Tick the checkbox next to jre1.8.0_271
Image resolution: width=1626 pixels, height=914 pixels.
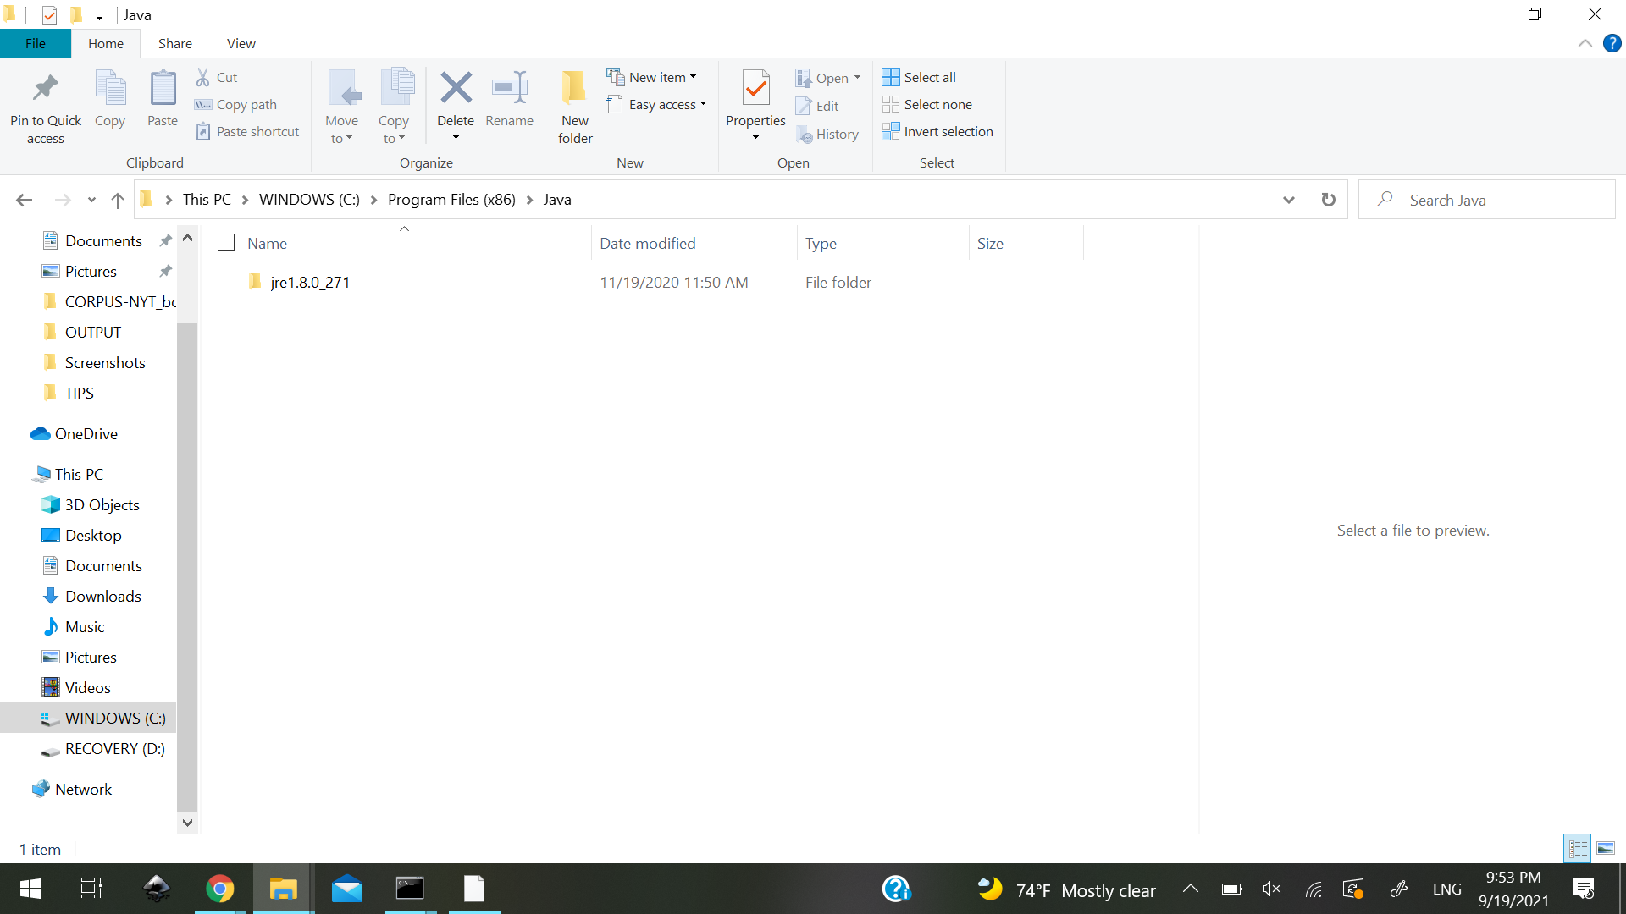tap(225, 282)
